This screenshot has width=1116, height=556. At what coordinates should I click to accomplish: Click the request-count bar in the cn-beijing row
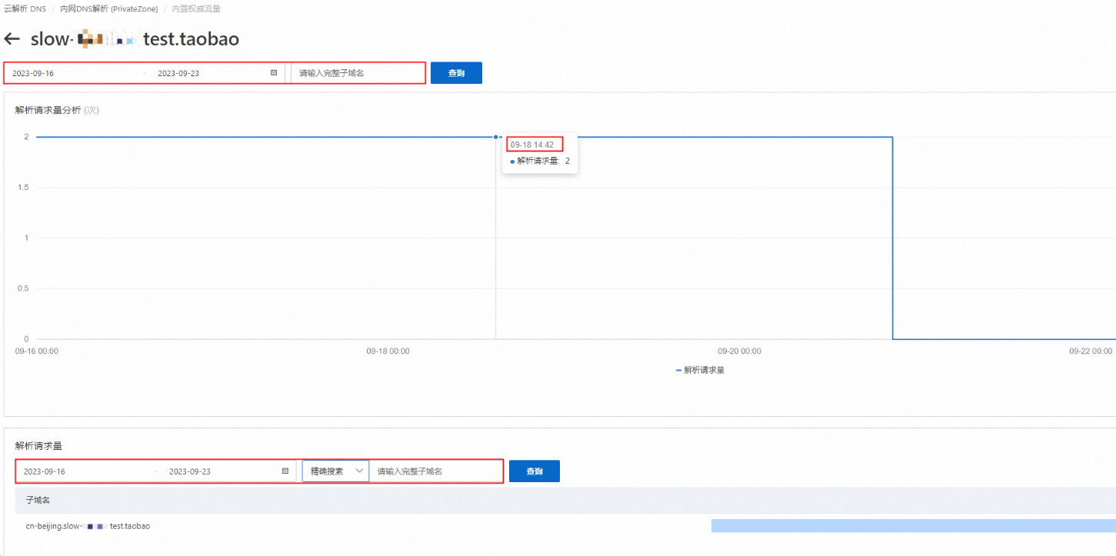tap(913, 526)
